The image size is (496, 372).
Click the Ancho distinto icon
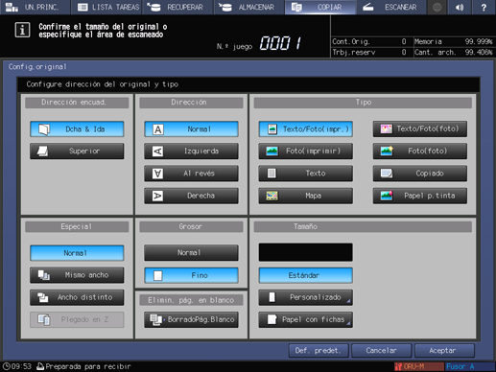point(43,297)
